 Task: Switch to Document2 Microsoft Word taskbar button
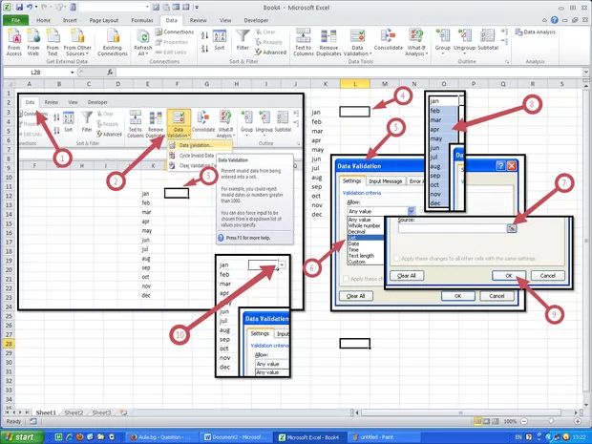click(236, 437)
